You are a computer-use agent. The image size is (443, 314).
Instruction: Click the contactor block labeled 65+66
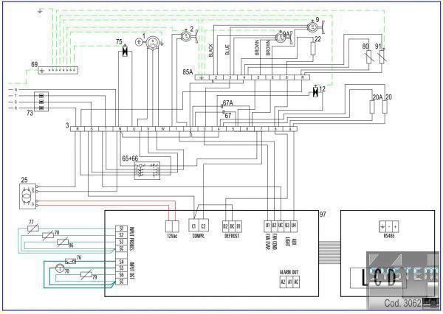(x=145, y=171)
